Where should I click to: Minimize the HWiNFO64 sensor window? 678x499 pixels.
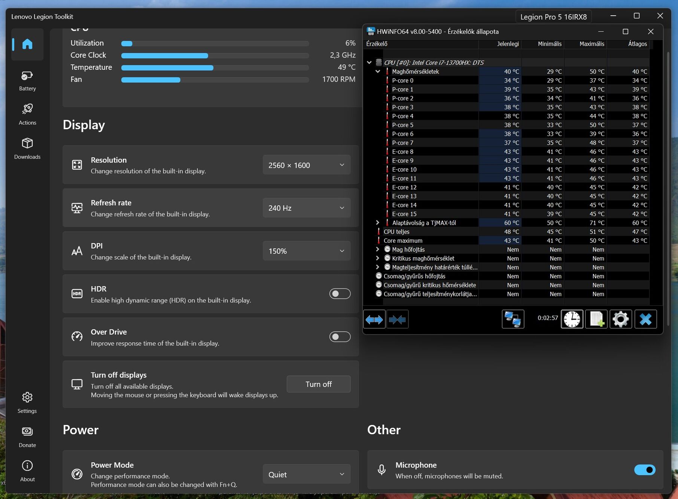click(x=601, y=31)
